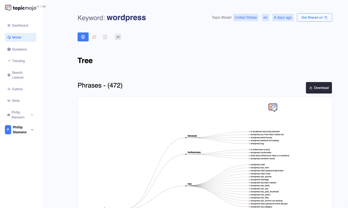This screenshot has width=348, height=208.
Task: Click the Write W icon
Action: pyautogui.click(x=9, y=101)
